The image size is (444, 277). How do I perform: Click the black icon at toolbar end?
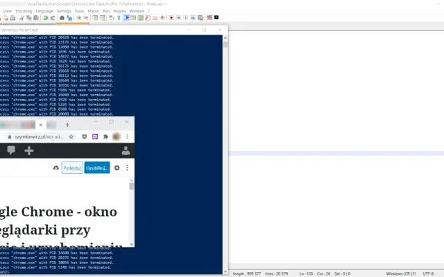coord(216,17)
